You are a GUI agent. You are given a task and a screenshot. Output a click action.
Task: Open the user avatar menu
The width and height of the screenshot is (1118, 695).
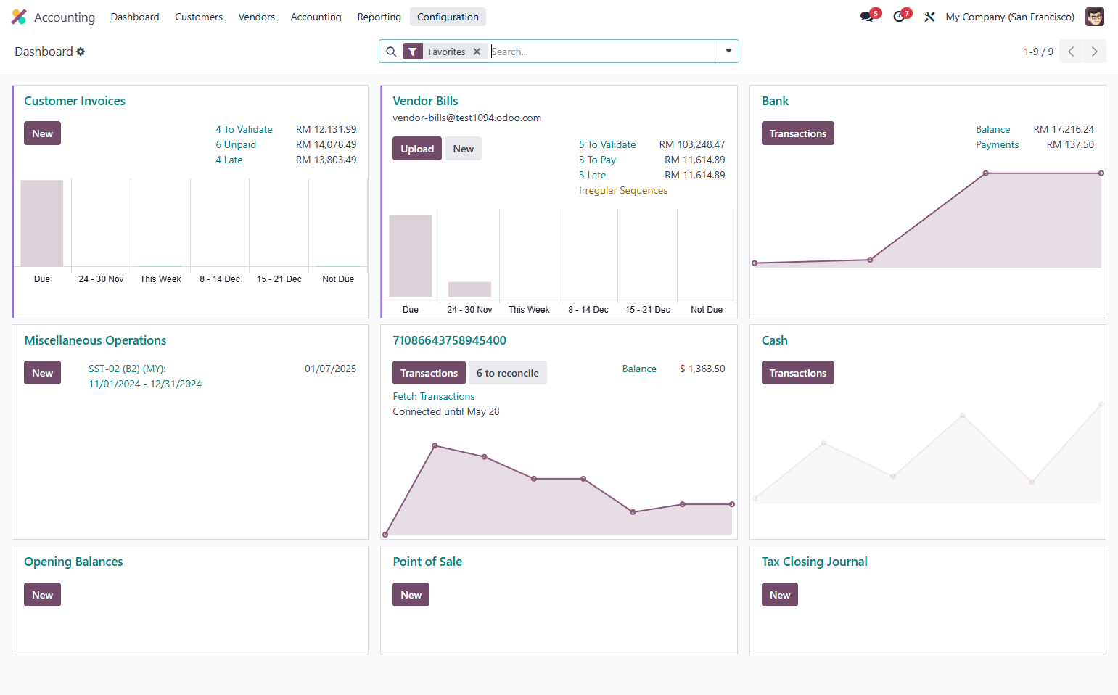click(x=1094, y=17)
